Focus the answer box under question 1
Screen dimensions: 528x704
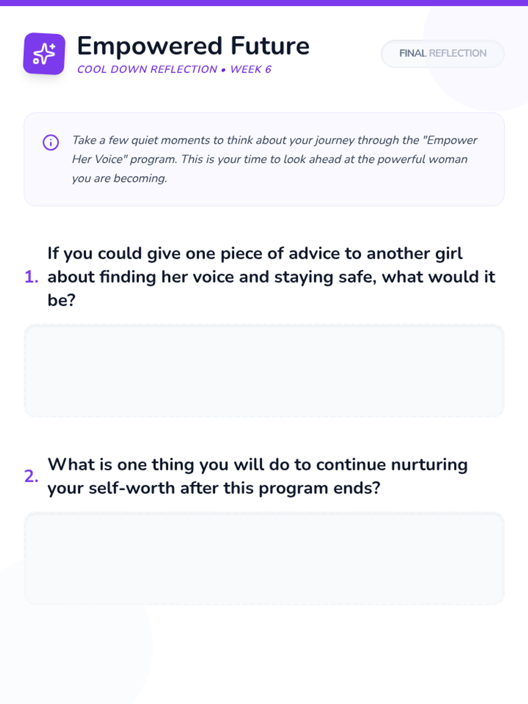coord(264,371)
